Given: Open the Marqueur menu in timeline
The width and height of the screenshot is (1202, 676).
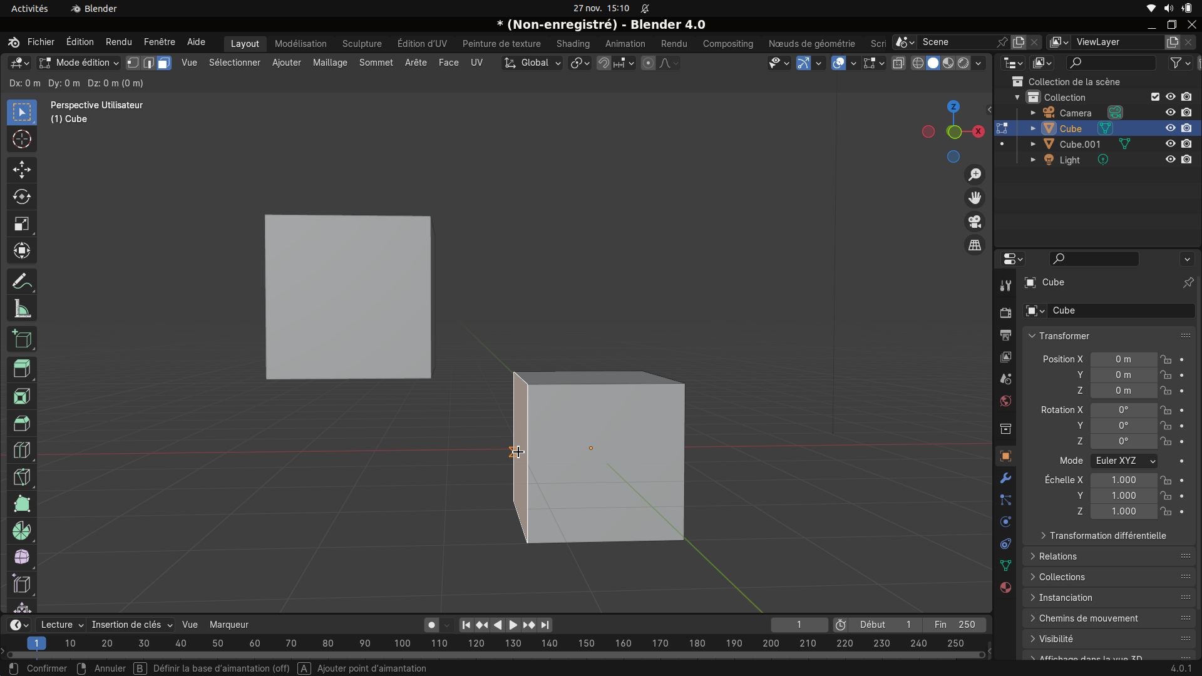Looking at the screenshot, I should [229, 625].
